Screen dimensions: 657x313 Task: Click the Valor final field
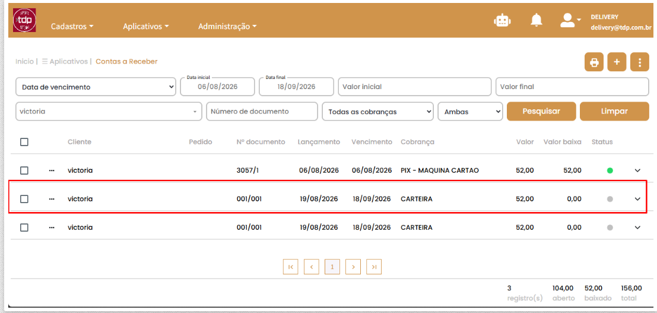click(x=572, y=87)
